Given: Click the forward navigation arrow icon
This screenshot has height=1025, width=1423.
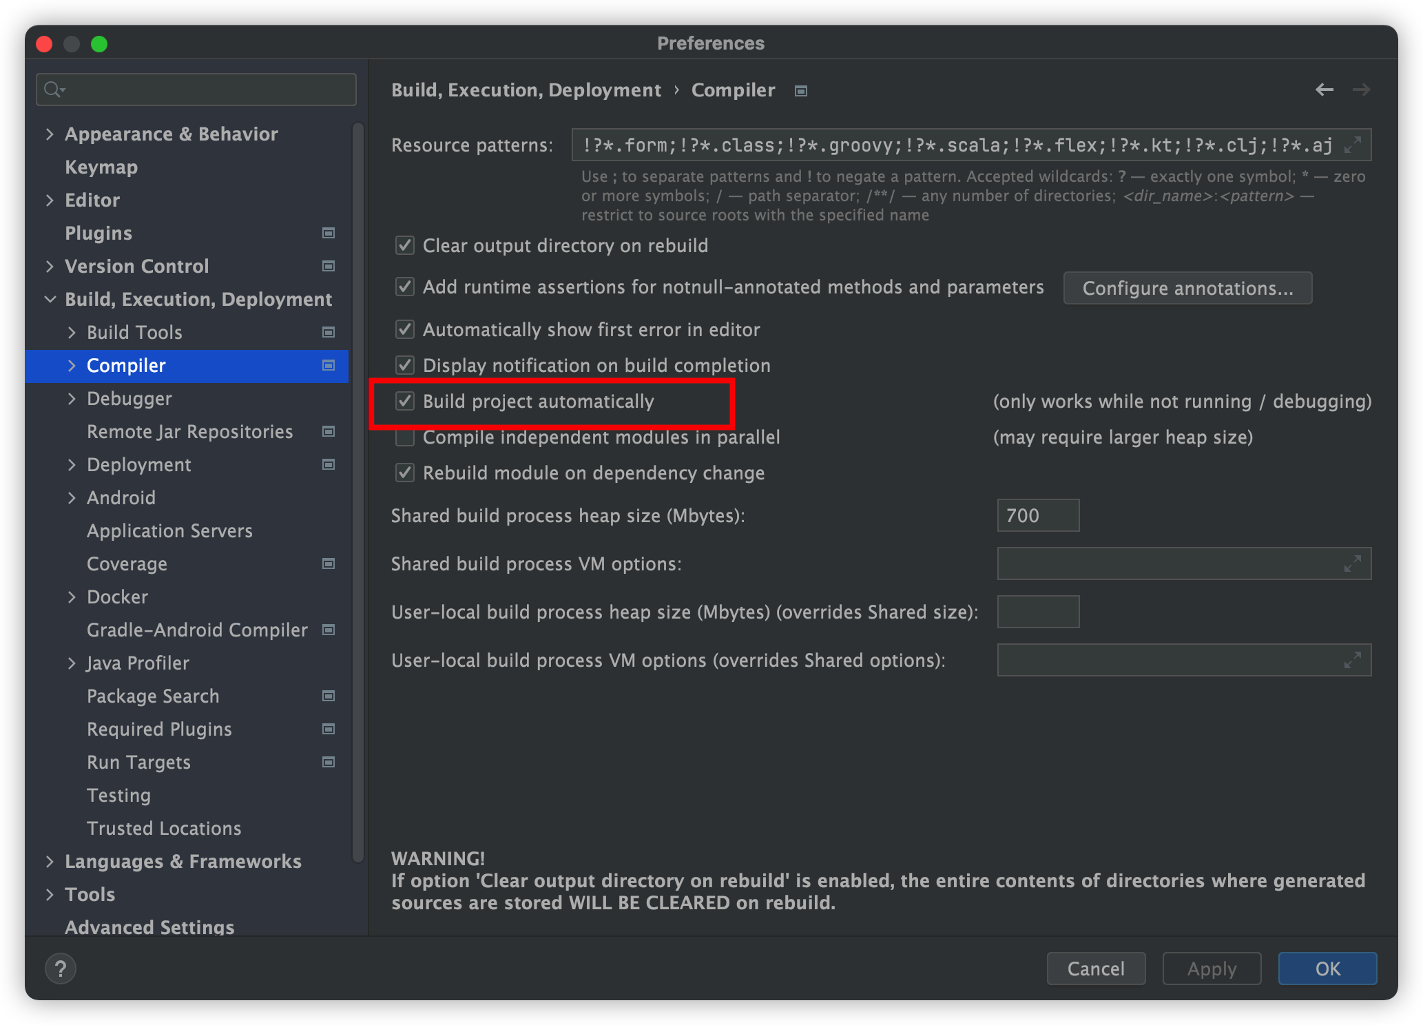Looking at the screenshot, I should point(1361,90).
